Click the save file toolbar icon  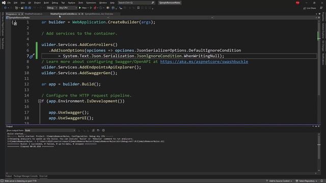[x=26, y=8]
